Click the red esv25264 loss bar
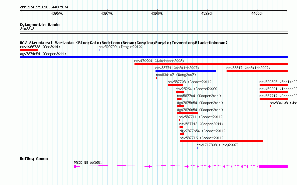Viewport: 297px width, 185px height. pyautogui.click(x=180, y=92)
